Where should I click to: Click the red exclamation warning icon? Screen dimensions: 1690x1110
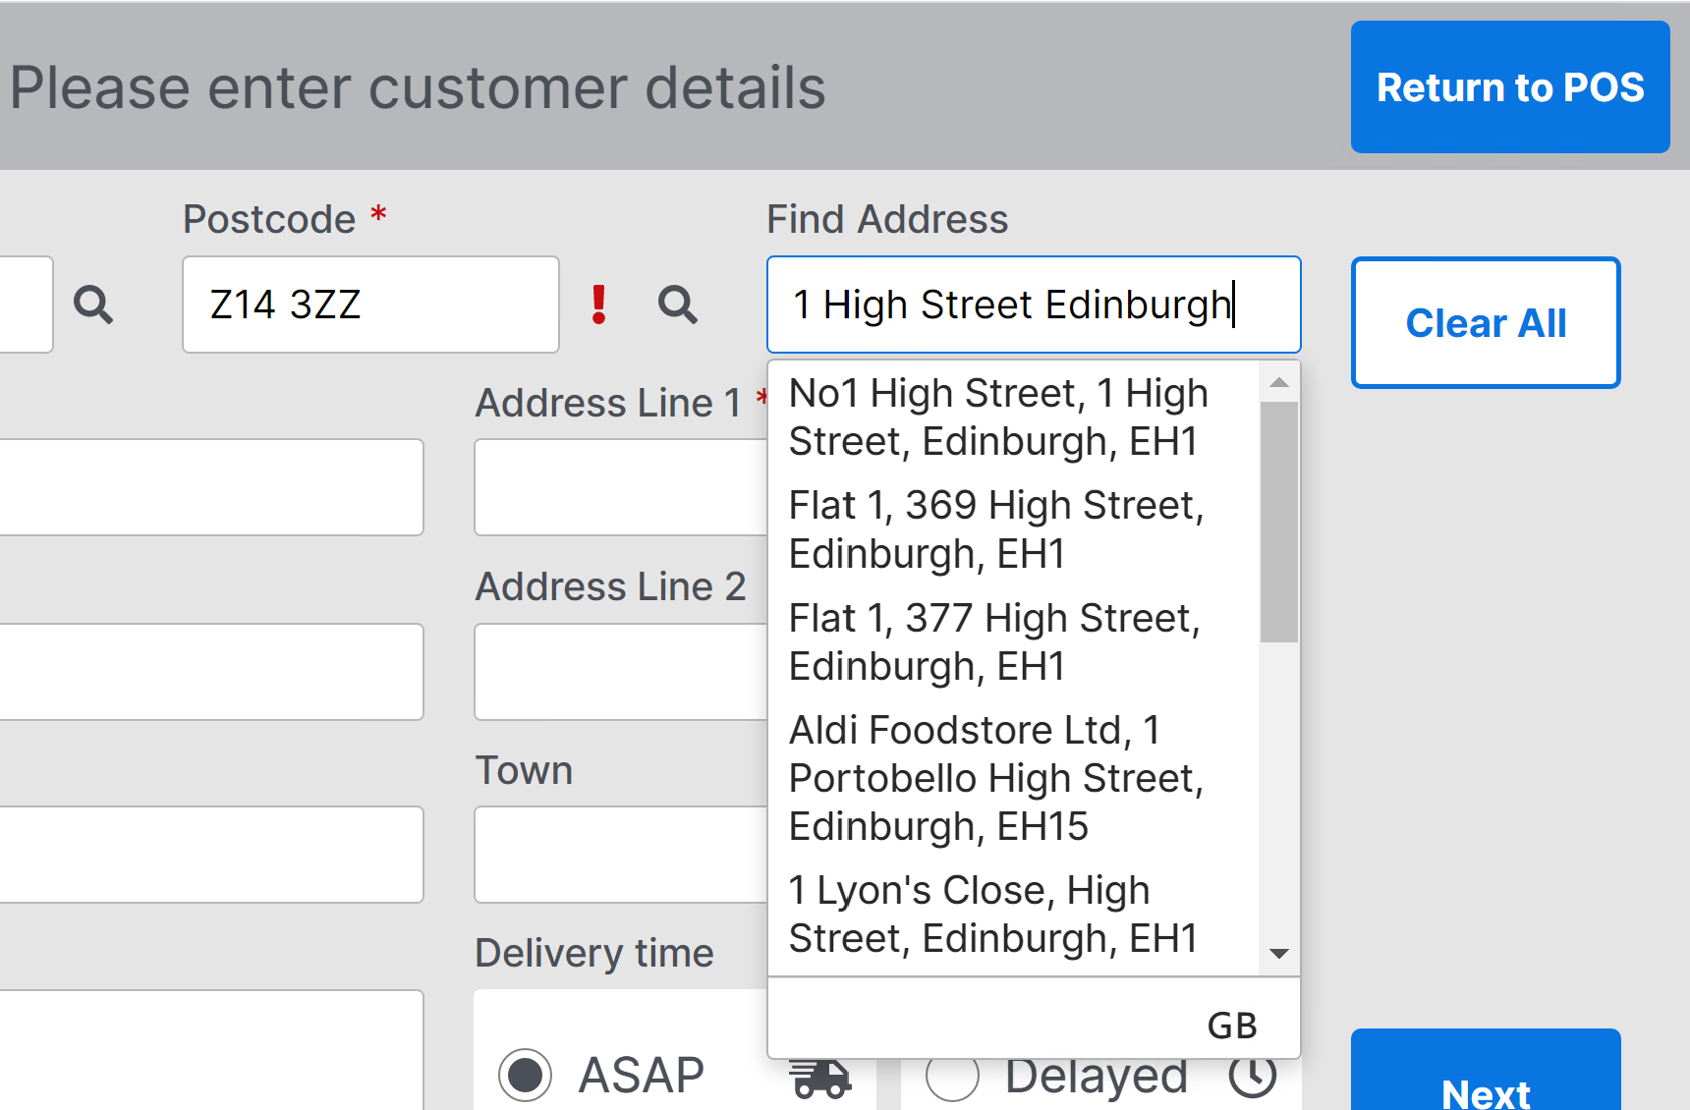598,305
